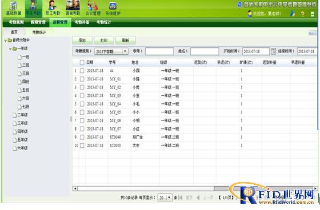Switch to the 考勤补签 menu tab
Image resolution: width=320 pixels, height=210 pixels.
[82, 22]
